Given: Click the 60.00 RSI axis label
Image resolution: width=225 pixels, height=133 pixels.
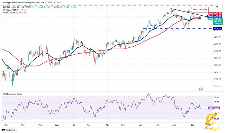Looking at the screenshot, I should point(216,102).
